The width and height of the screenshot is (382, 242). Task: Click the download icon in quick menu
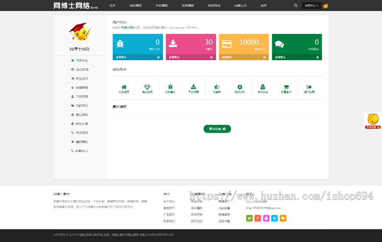[x=194, y=87]
